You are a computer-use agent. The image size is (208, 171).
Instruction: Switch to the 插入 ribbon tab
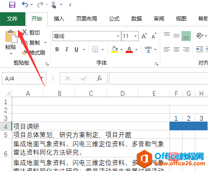click(x=59, y=19)
